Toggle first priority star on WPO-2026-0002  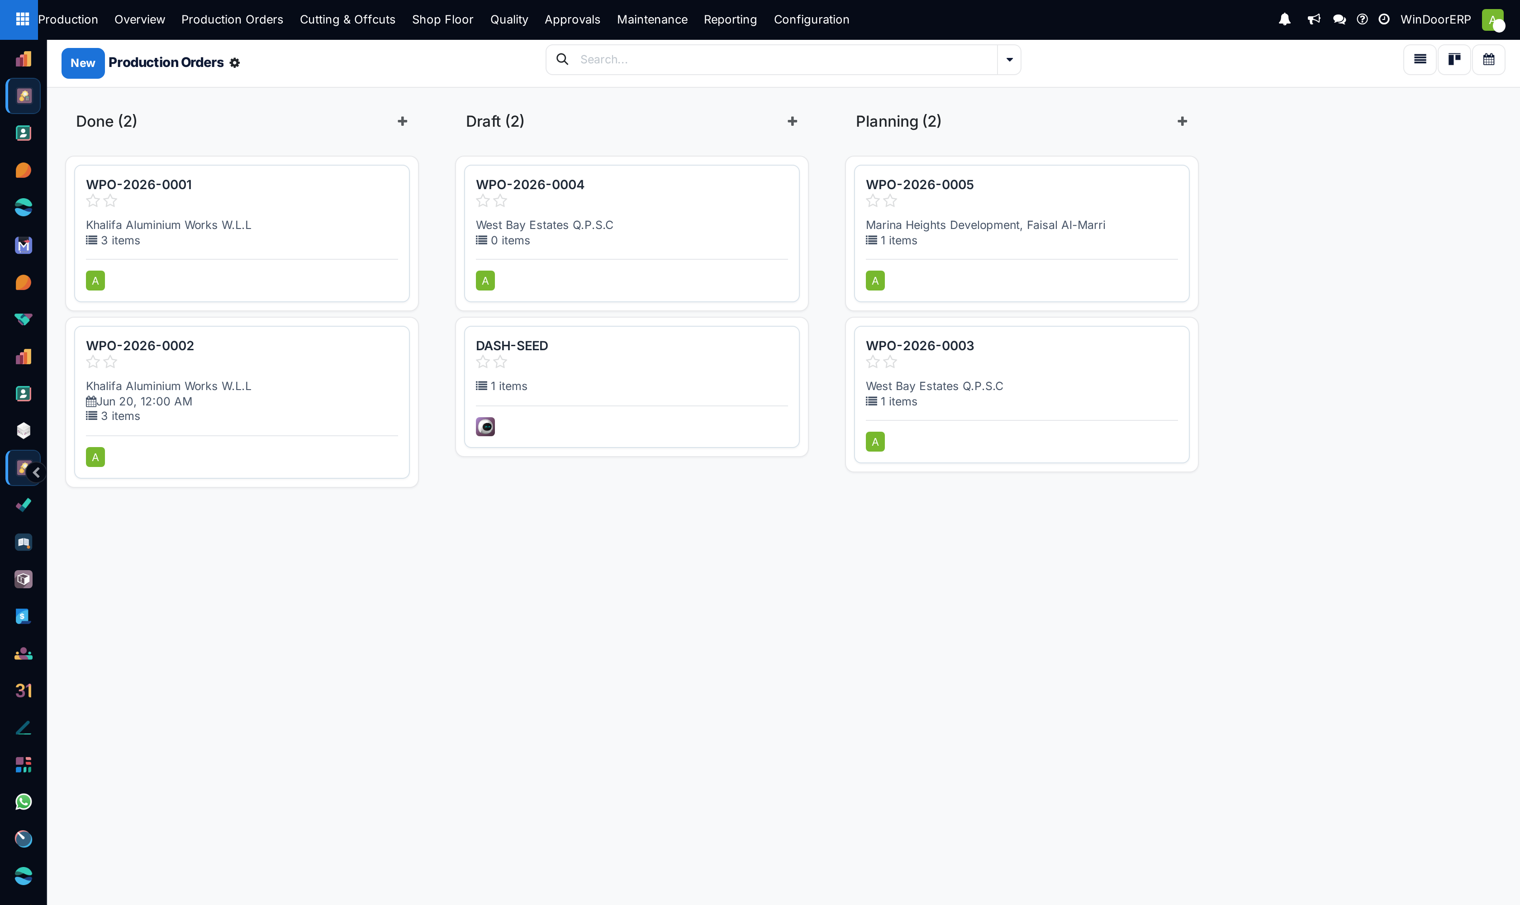(93, 362)
